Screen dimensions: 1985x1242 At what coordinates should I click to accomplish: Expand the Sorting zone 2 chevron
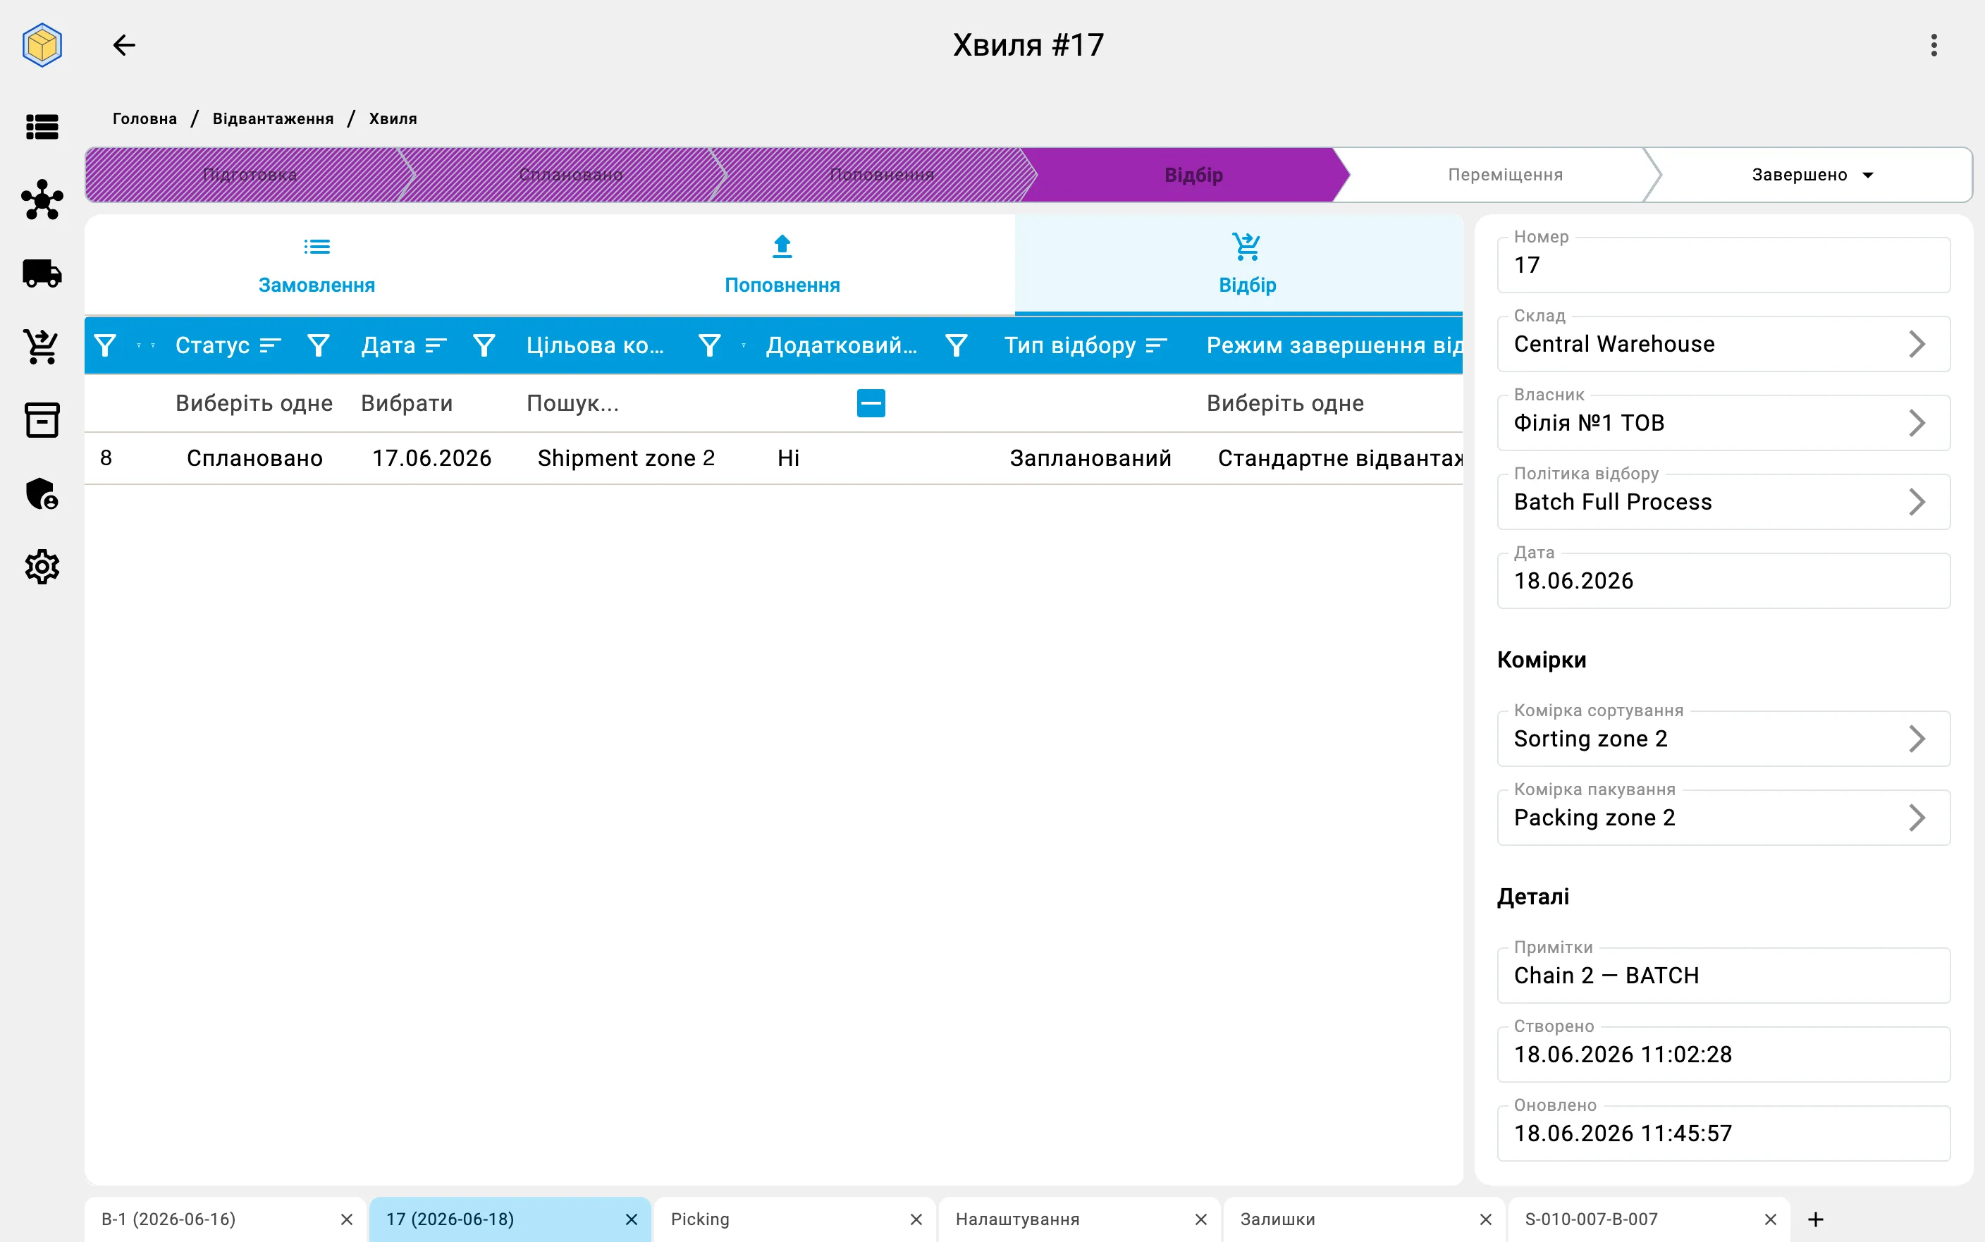pyautogui.click(x=1917, y=739)
